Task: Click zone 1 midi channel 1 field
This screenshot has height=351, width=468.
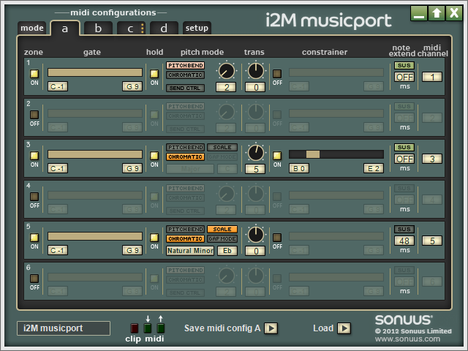Action: point(432,77)
